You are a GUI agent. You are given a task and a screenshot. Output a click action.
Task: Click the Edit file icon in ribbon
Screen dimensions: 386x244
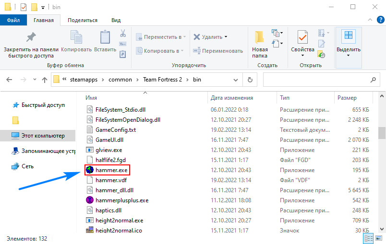322,44
